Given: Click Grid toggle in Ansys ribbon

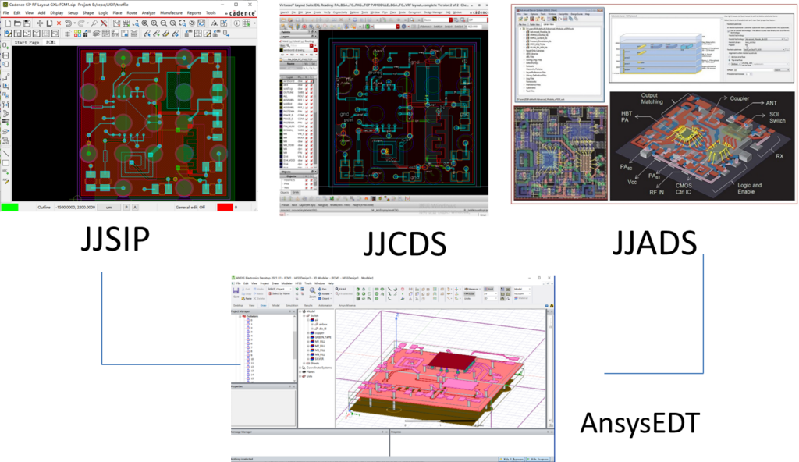Looking at the screenshot, I should point(488,289).
